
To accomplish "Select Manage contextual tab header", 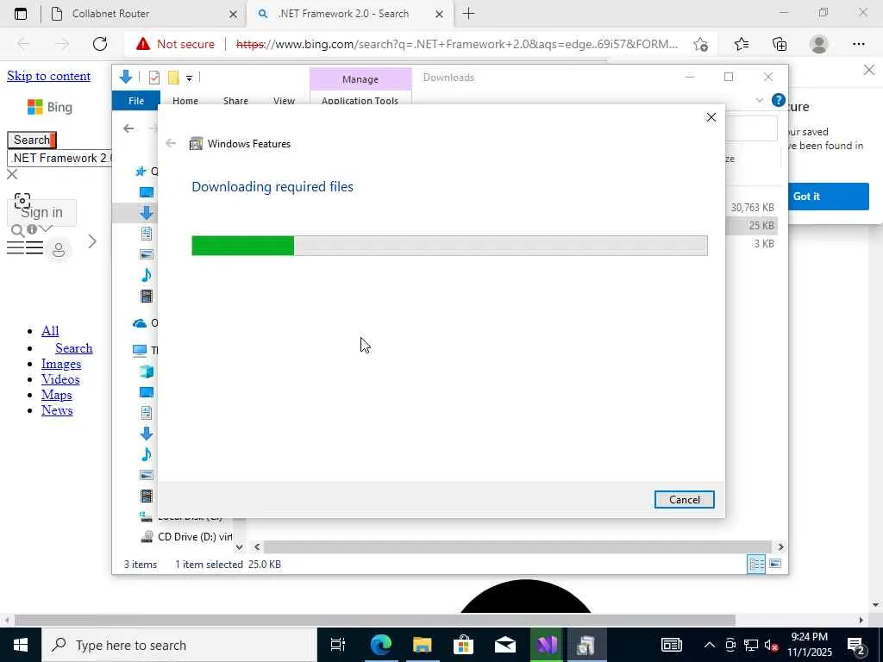I will pos(360,79).
